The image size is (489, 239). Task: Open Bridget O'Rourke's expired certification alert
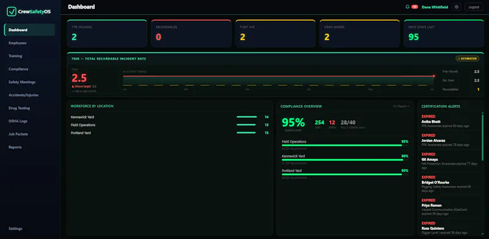pyautogui.click(x=449, y=184)
